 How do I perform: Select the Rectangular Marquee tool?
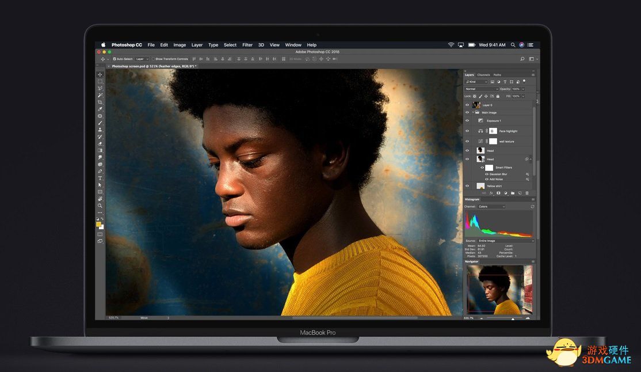point(100,81)
